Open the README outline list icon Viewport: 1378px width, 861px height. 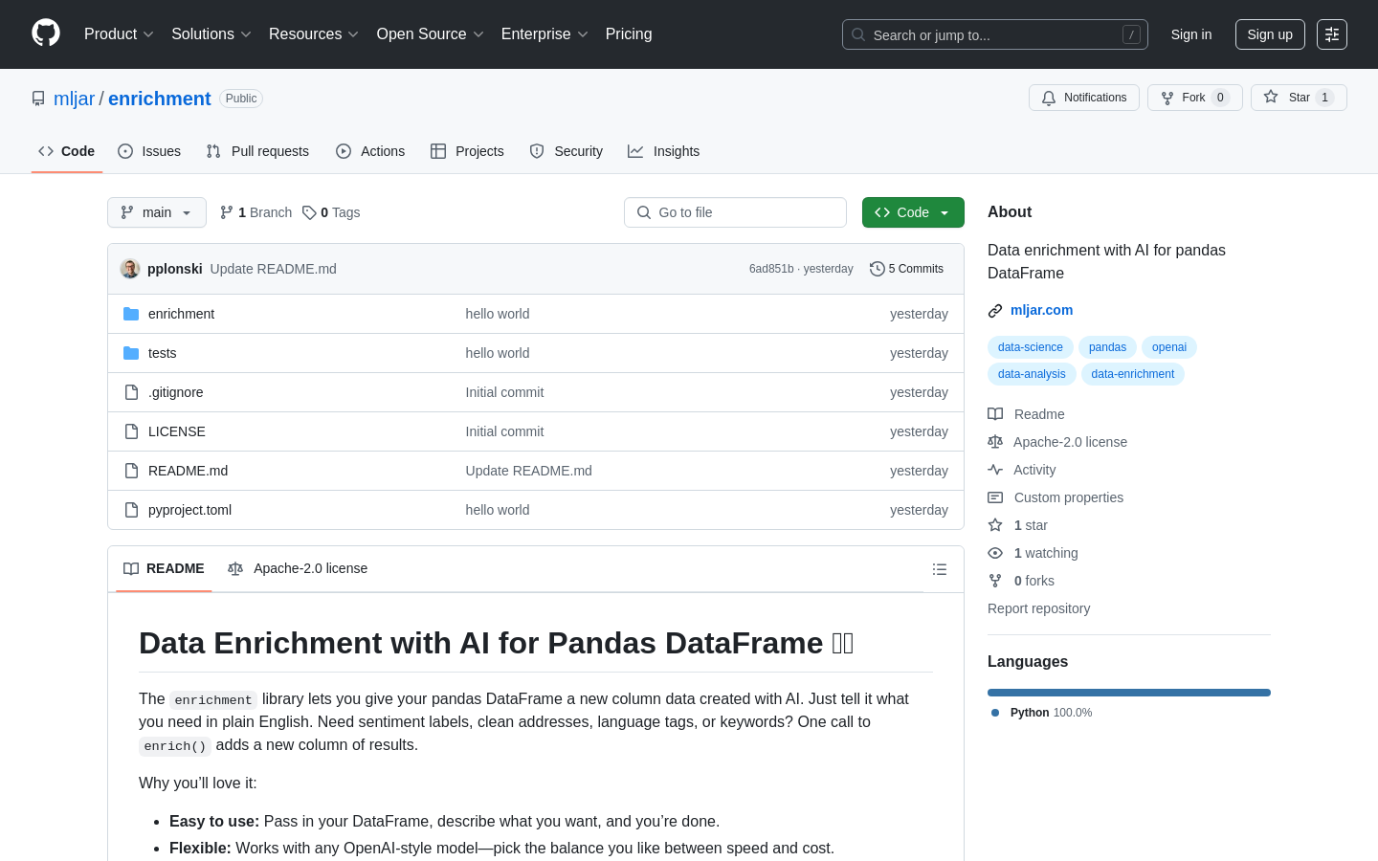coord(940,569)
